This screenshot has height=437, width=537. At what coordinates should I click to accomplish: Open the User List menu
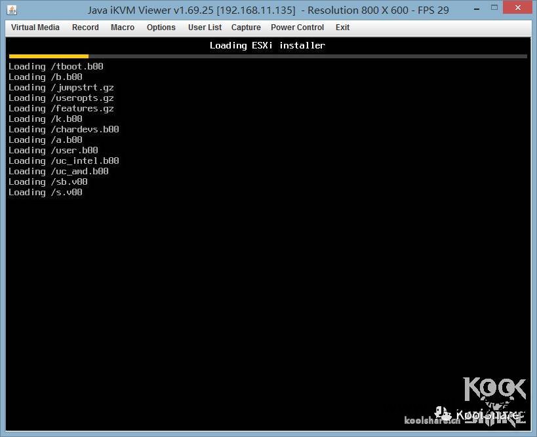pos(205,28)
